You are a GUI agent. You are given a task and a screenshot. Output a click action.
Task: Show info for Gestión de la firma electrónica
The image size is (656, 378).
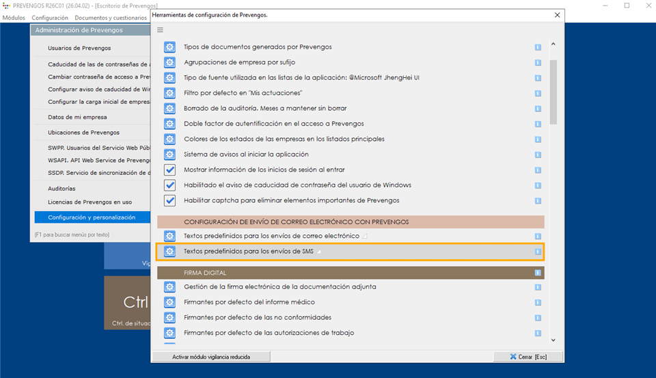point(538,287)
